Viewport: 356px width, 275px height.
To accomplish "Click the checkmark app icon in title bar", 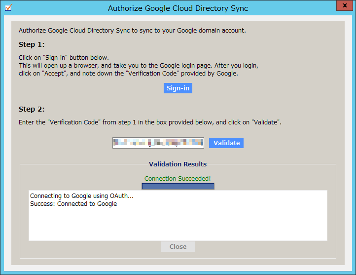I will click(x=8, y=7).
